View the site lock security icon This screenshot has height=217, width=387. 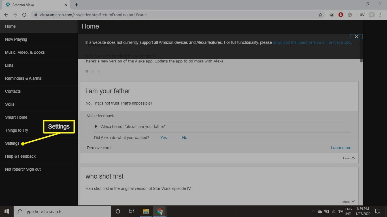pos(36,15)
